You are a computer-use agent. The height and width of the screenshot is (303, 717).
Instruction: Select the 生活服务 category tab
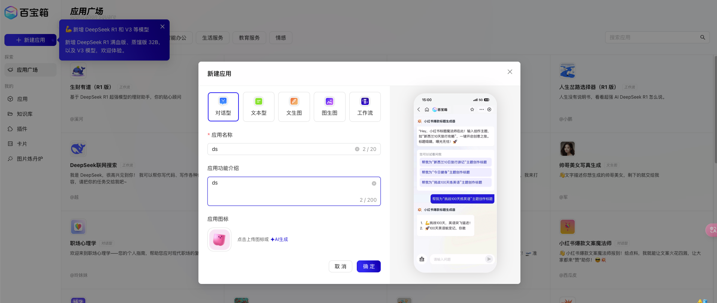point(213,38)
